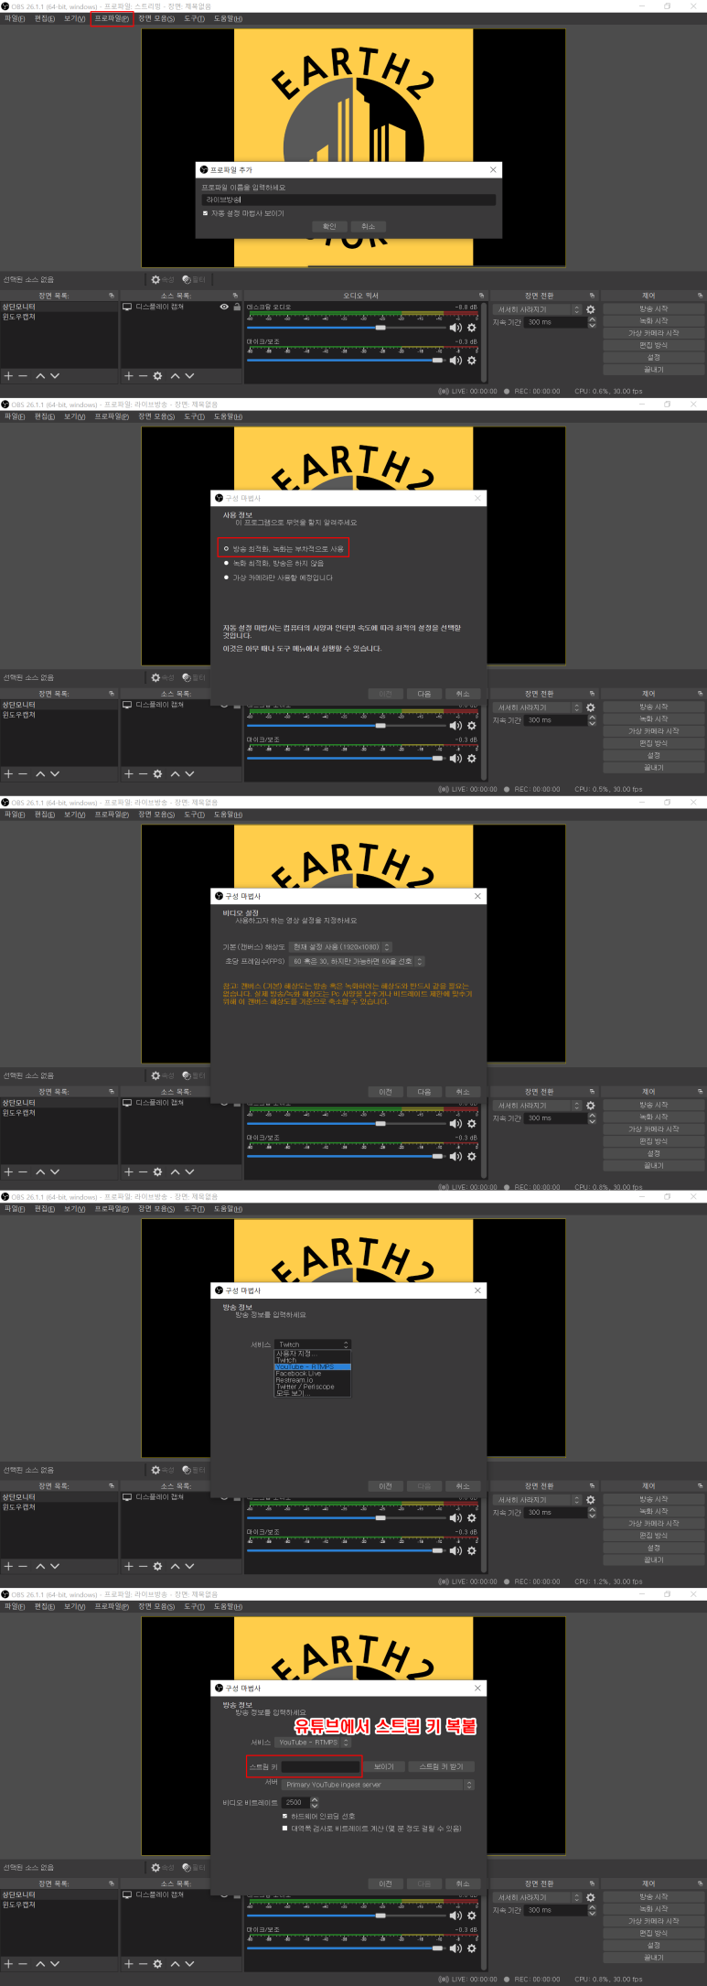Move source up arrow under 소스 목록, 프로파일 추가 window
This screenshot has height=1986, width=707.
(x=175, y=376)
